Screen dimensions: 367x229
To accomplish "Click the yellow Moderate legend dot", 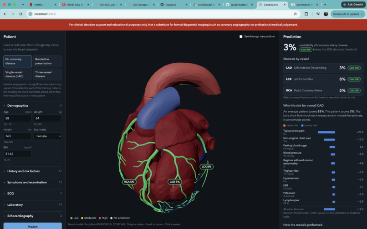I will (82, 218).
